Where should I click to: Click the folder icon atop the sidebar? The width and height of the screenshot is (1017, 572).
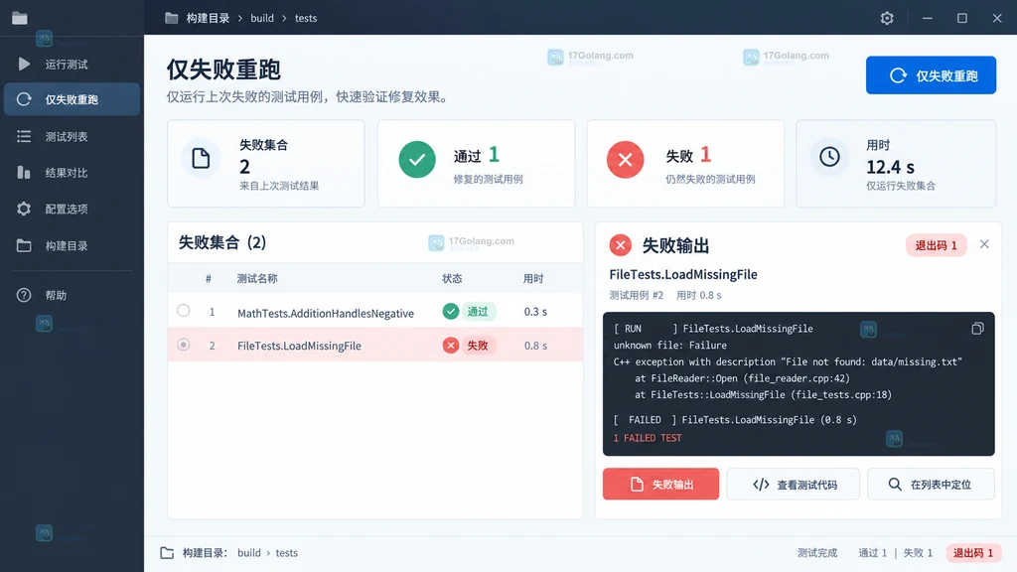[20, 18]
